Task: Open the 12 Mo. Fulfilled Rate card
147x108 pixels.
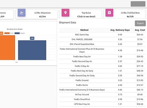Action: click(x=125, y=14)
